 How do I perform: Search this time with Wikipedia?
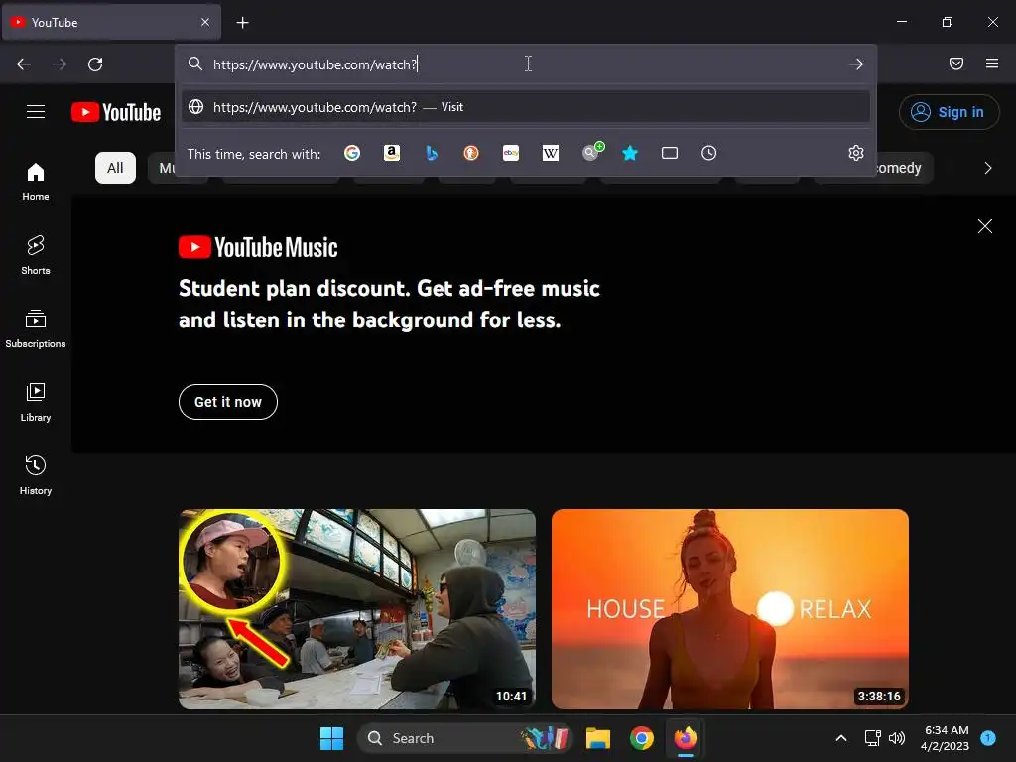[550, 153]
